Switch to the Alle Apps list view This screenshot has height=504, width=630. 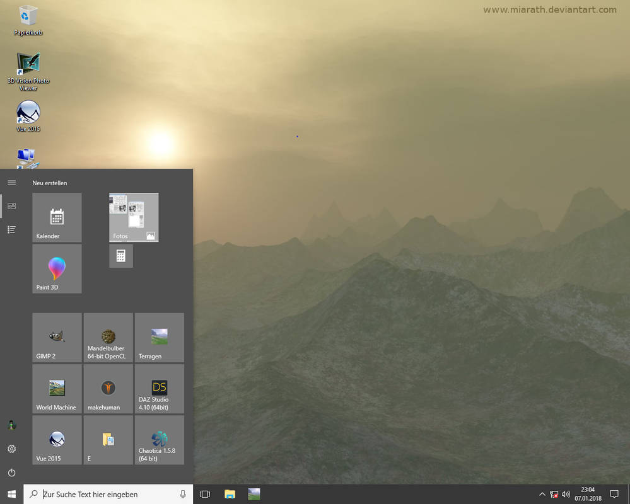tap(11, 229)
